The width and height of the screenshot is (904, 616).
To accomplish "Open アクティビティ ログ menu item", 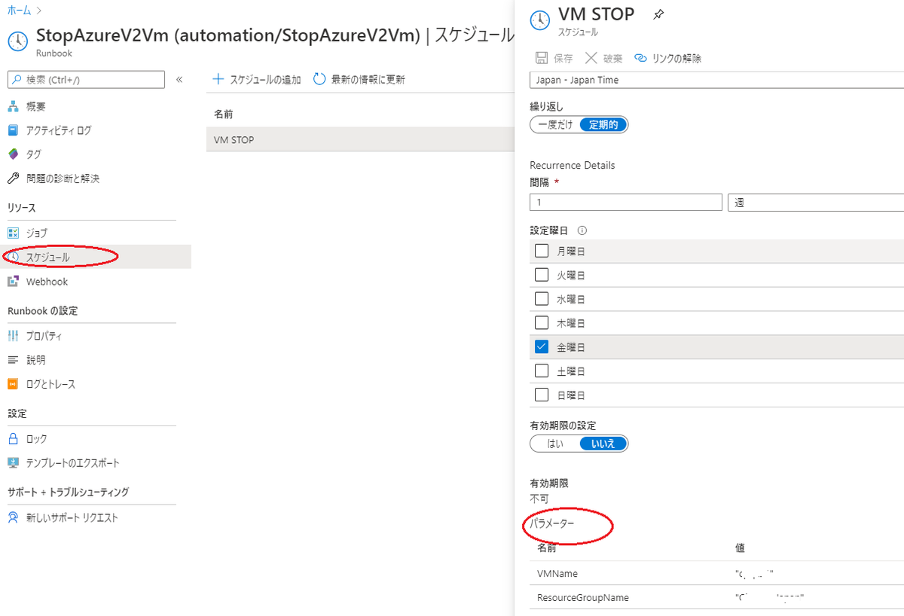I will (59, 130).
